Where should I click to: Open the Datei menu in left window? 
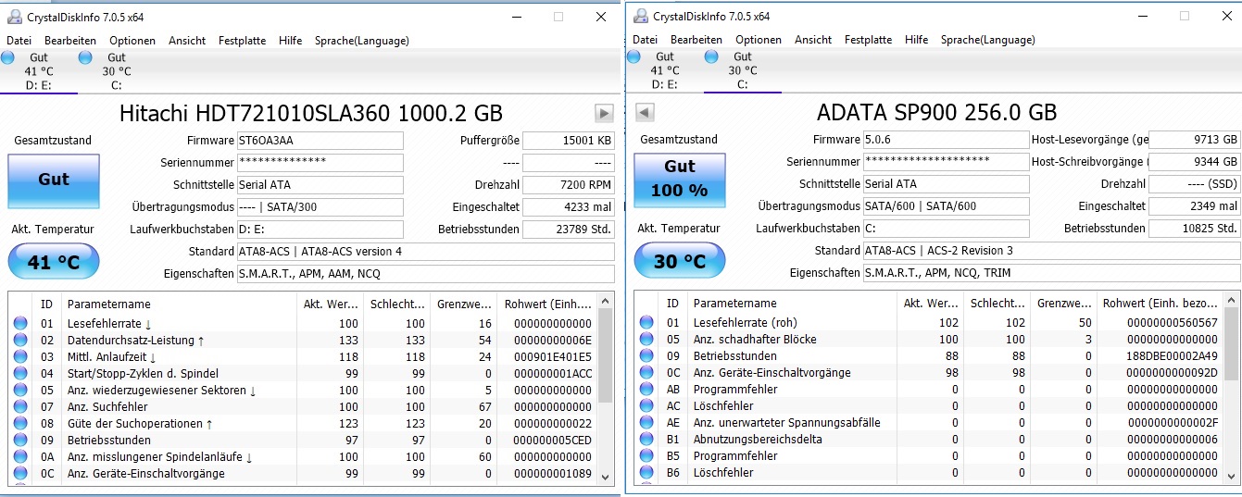click(19, 41)
